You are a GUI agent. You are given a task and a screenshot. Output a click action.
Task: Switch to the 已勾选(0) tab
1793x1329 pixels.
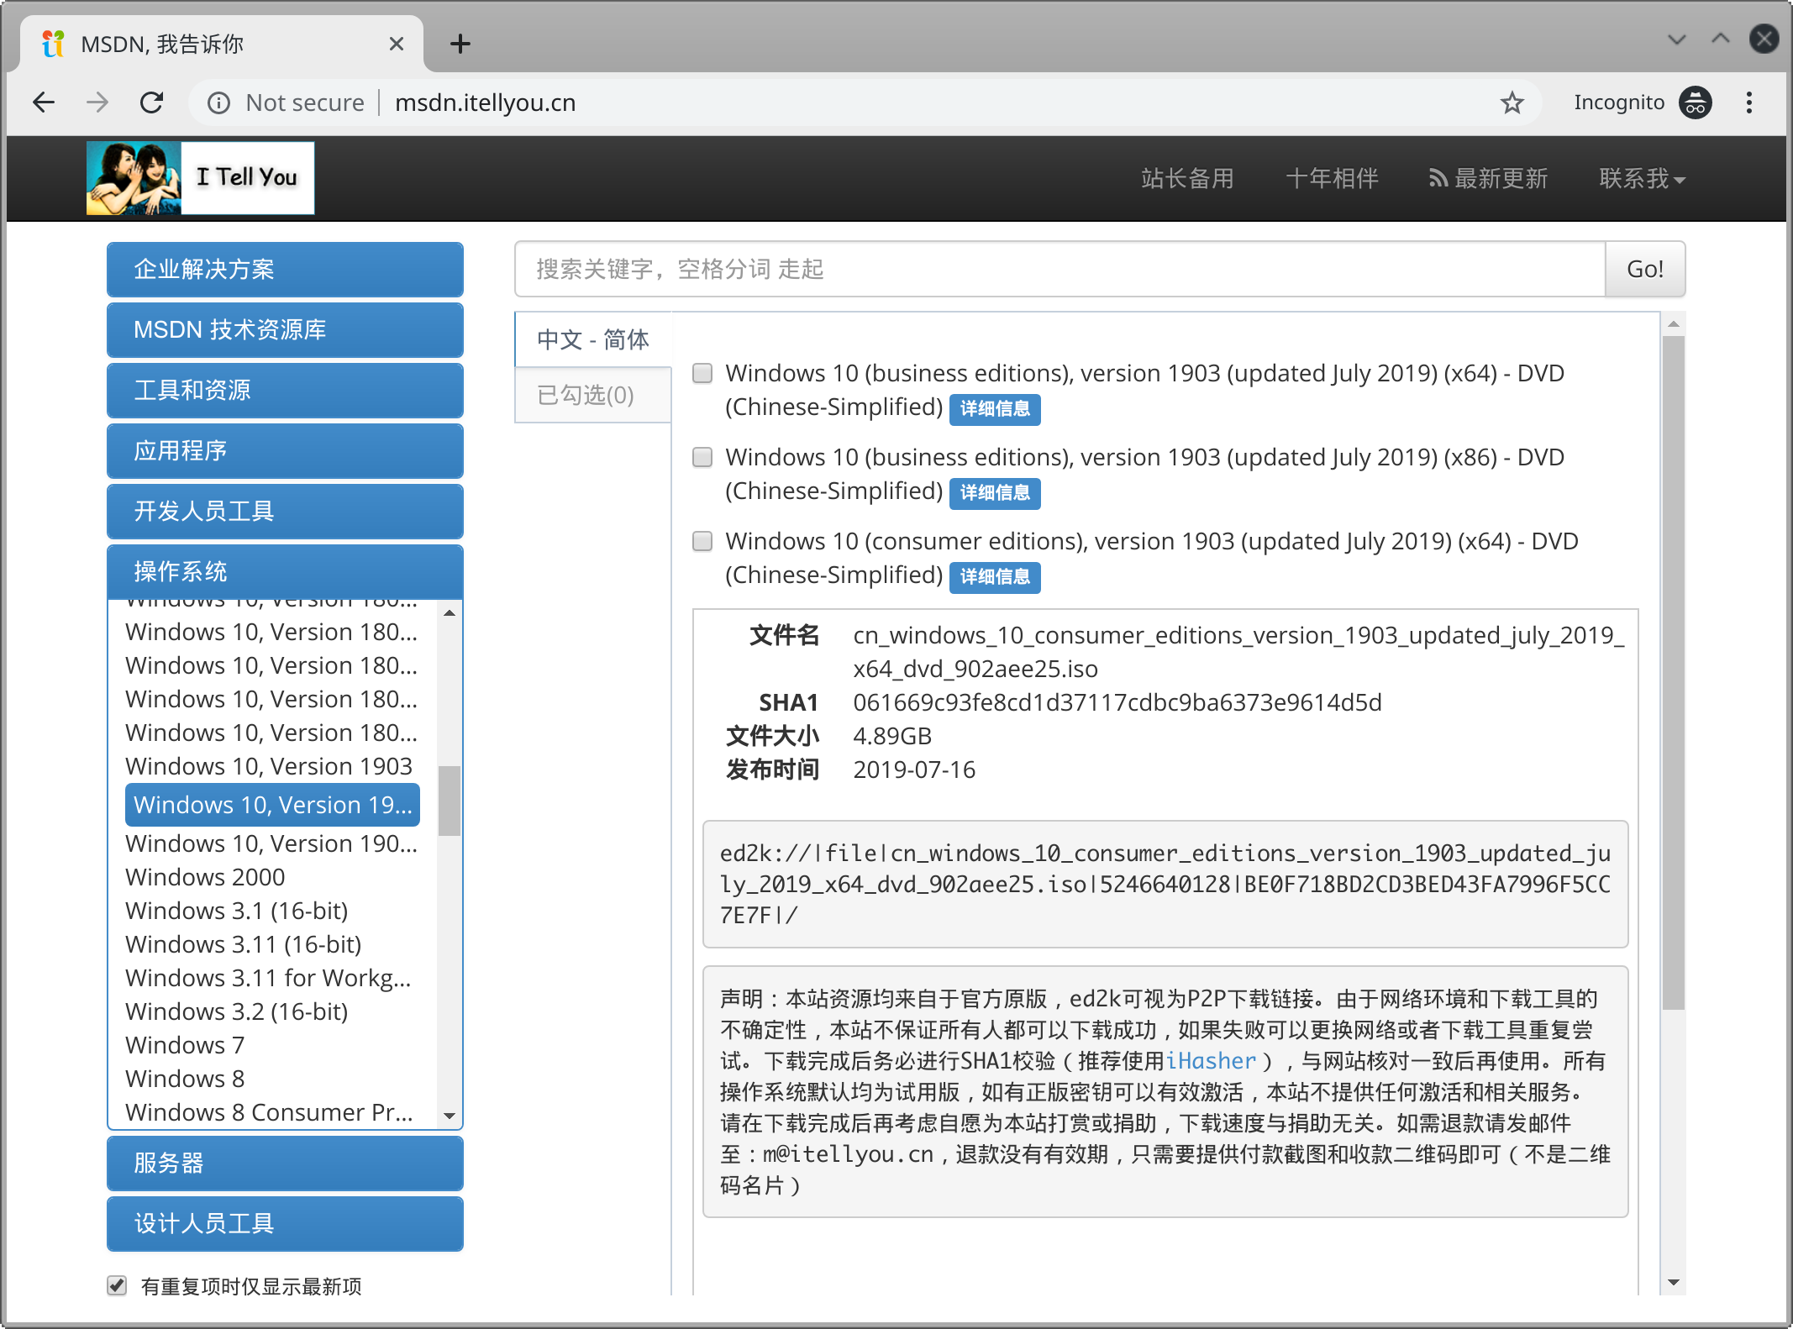[593, 395]
